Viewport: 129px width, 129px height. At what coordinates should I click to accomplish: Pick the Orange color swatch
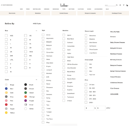pos(26,97)
